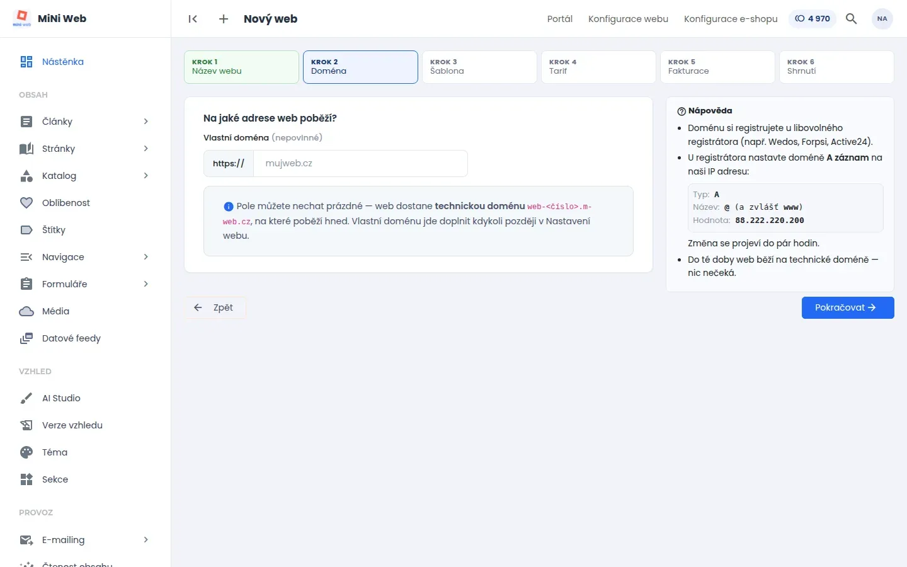Click the Štítky label icon
Viewport: 907px width, 567px height.
[x=26, y=230]
